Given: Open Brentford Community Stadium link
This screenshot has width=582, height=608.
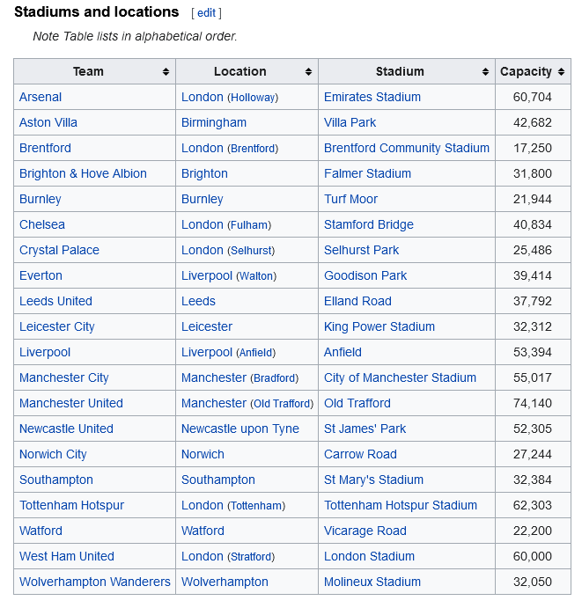Looking at the screenshot, I should coord(407,148).
